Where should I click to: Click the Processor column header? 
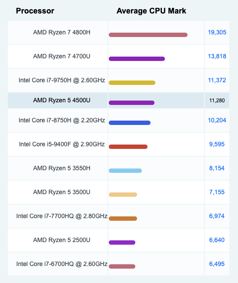pyautogui.click(x=35, y=11)
